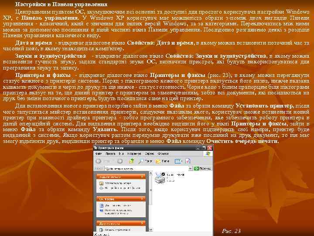Image resolution: width=314 pixels, height=236 pixels.
Task: Click the bold text Установить принтер
Action: [264, 106]
